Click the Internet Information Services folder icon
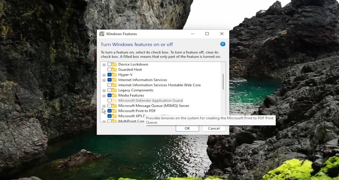 (114, 80)
